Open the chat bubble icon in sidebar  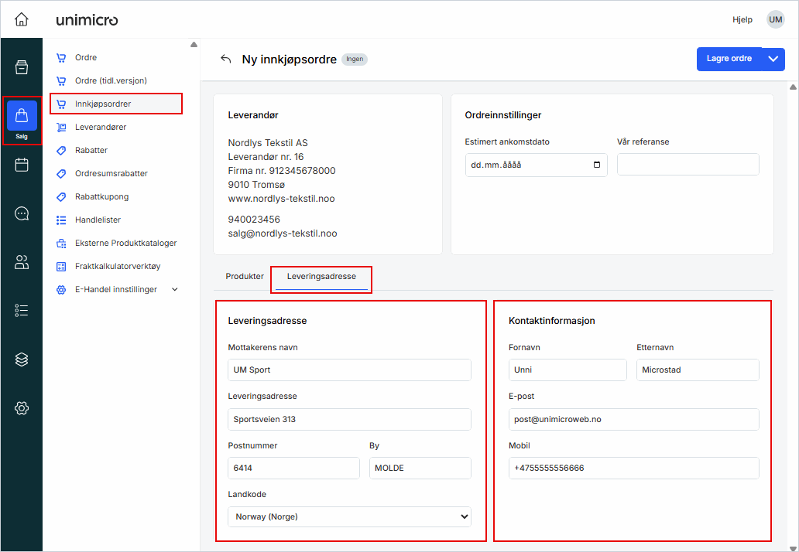(22, 213)
